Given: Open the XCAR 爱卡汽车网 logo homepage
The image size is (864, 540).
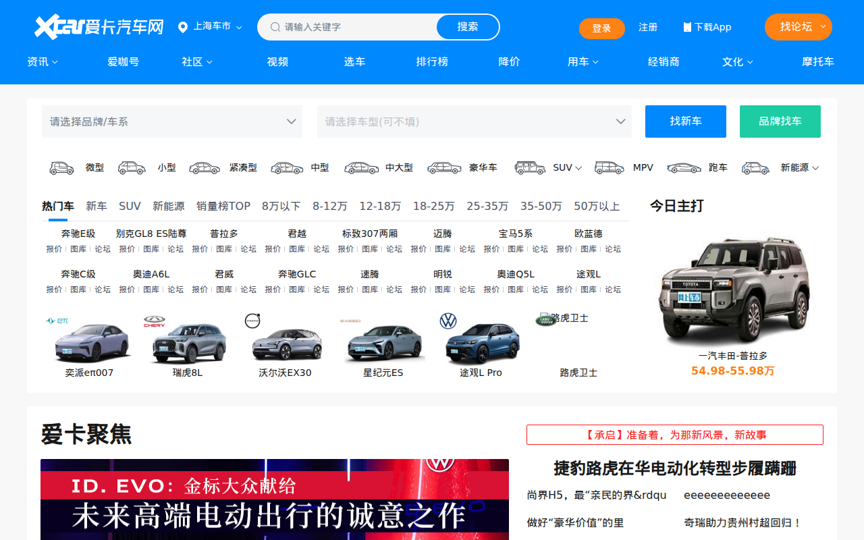Looking at the screenshot, I should click(99, 27).
